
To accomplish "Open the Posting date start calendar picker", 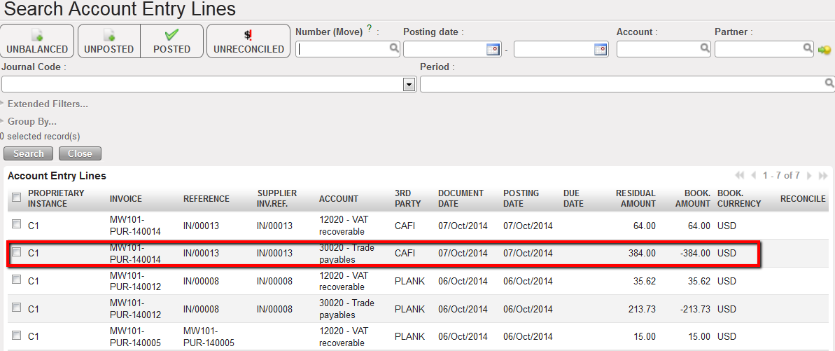I will pyautogui.click(x=493, y=49).
